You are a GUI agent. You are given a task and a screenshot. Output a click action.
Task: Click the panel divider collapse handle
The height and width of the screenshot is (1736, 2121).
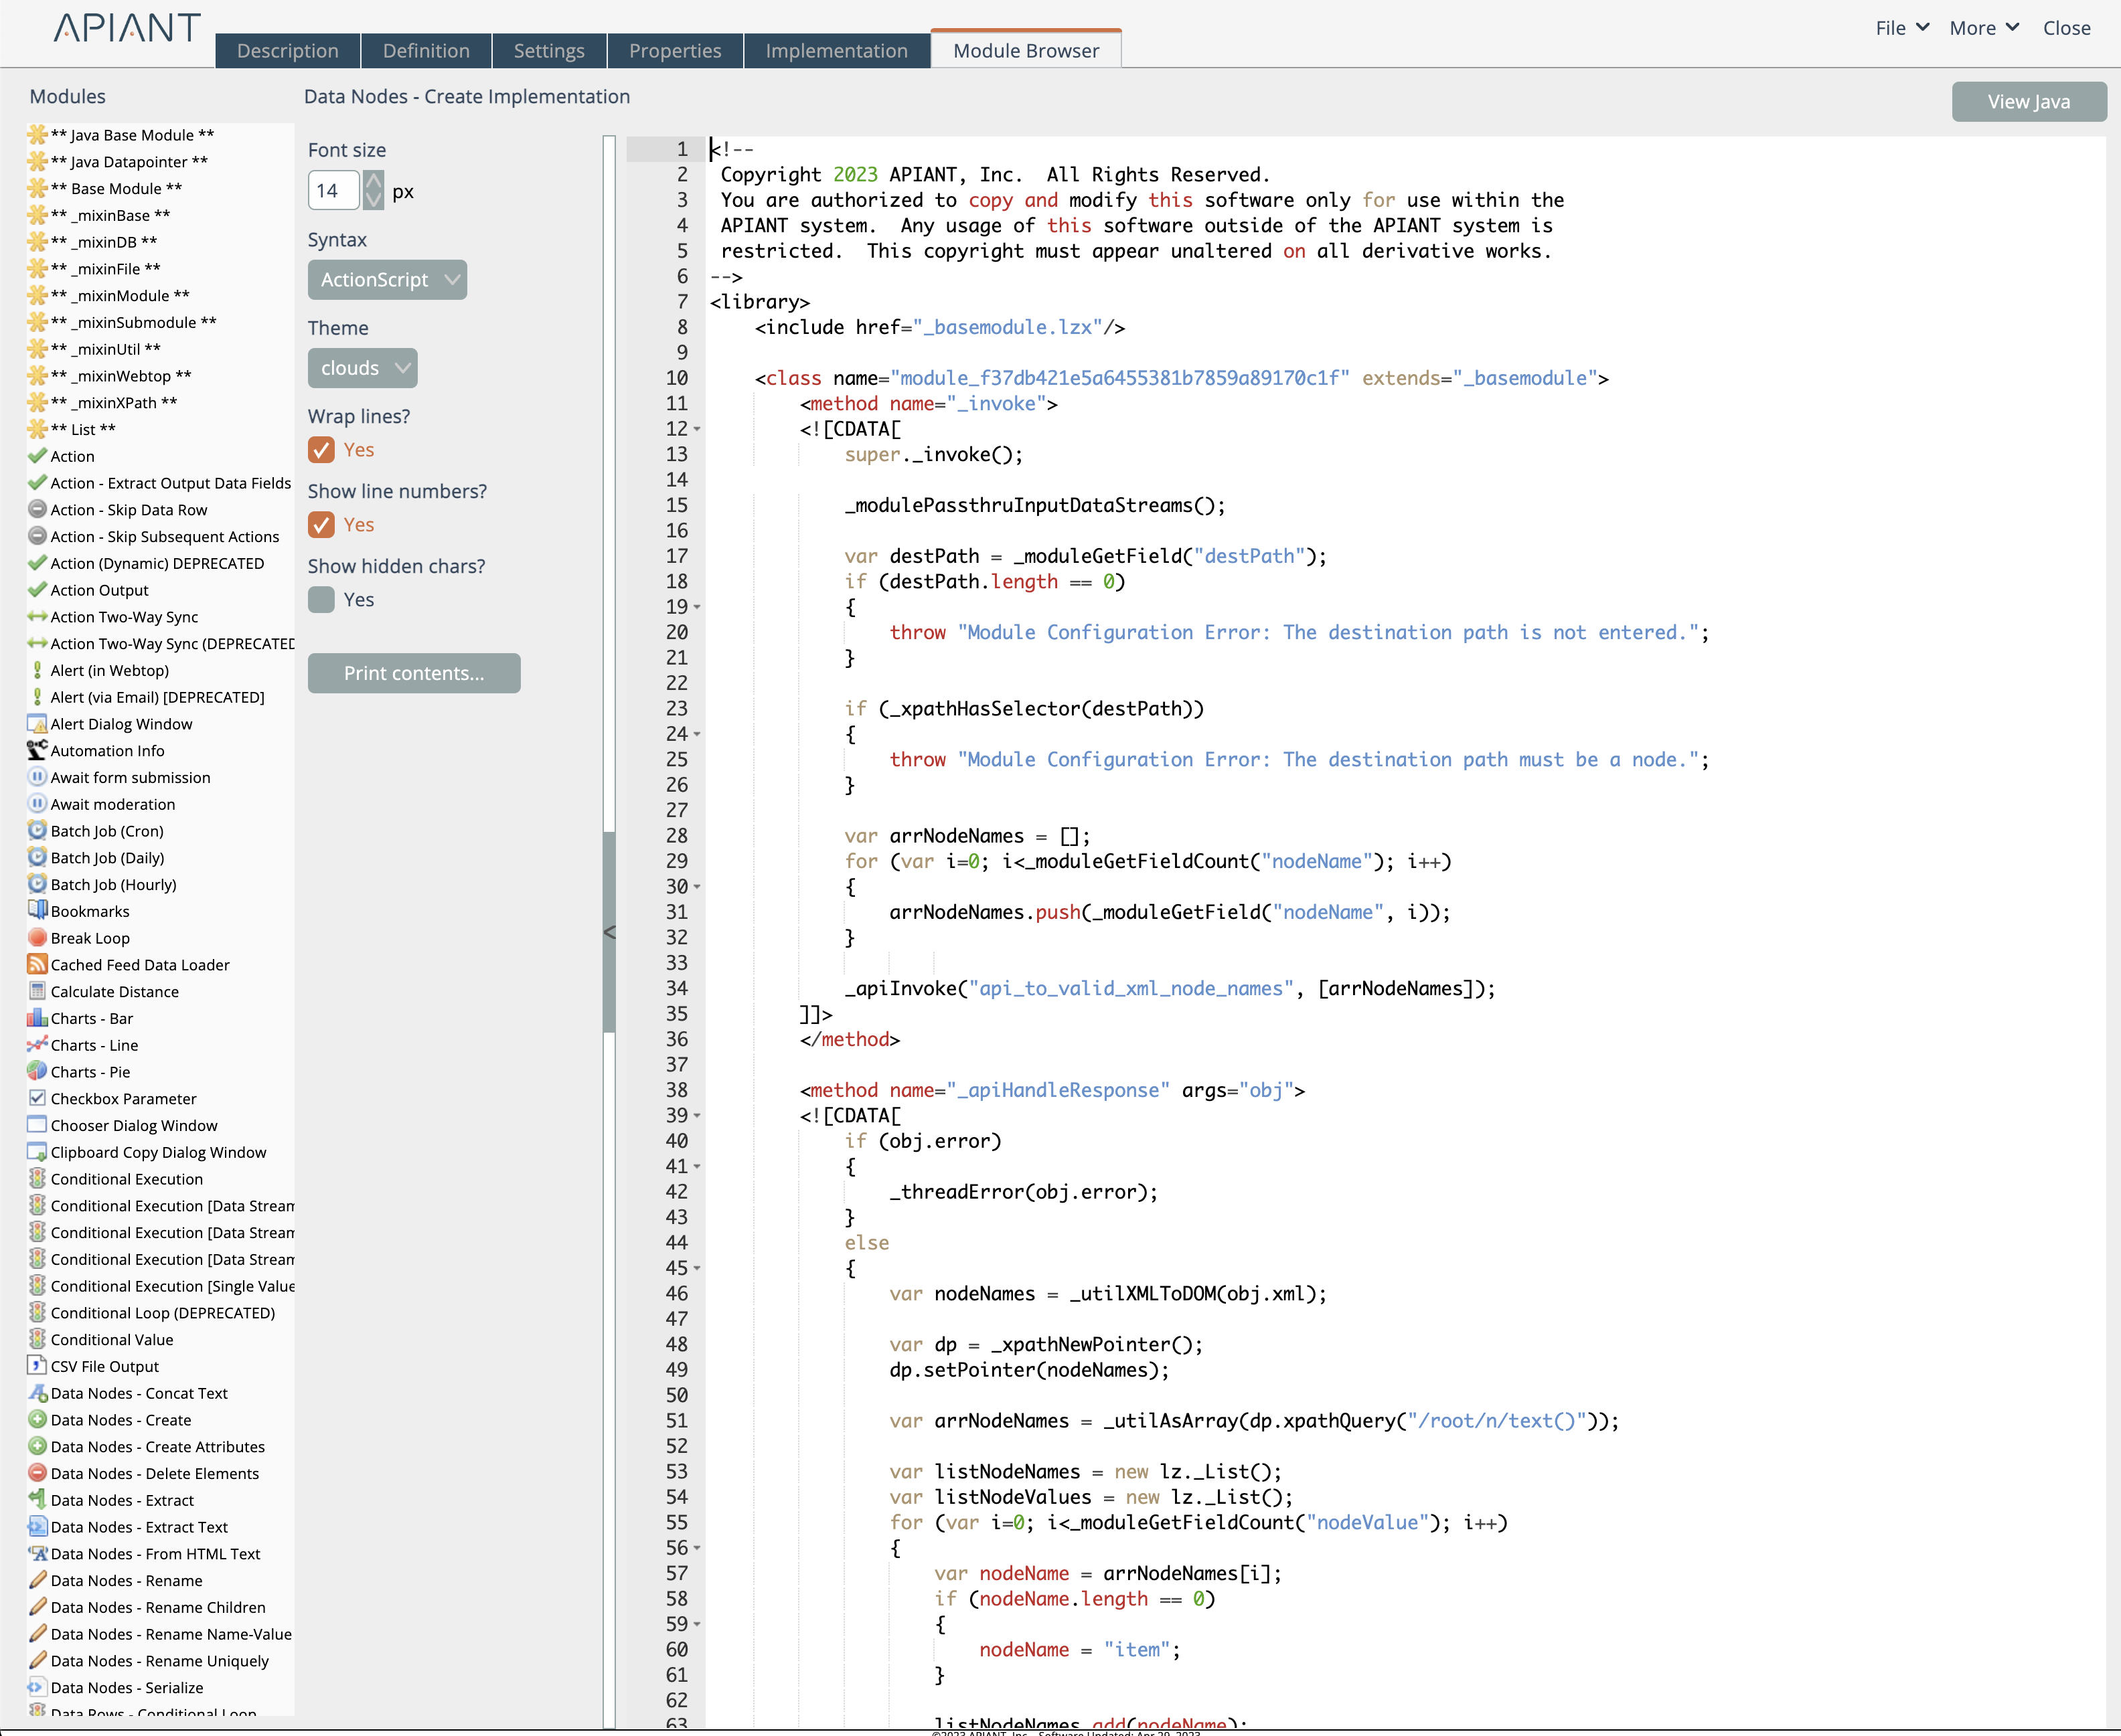click(x=609, y=932)
